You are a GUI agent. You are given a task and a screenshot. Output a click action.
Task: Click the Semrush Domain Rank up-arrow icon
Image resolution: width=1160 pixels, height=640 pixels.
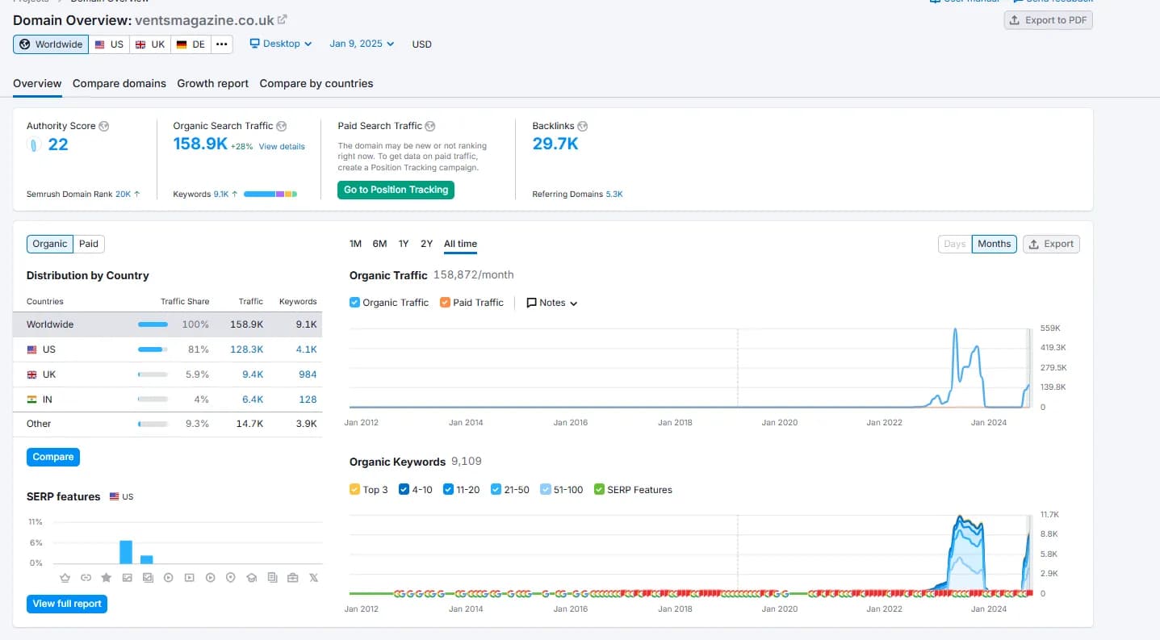coord(137,195)
